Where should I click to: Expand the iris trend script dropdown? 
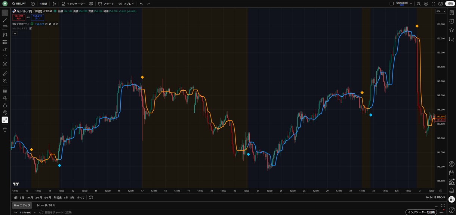click(35, 212)
